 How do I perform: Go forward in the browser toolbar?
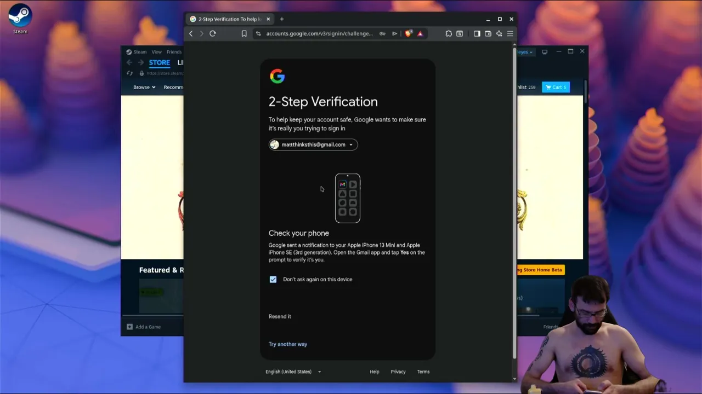[201, 33]
